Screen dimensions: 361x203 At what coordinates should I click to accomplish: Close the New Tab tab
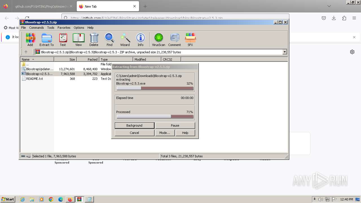[x=135, y=6]
